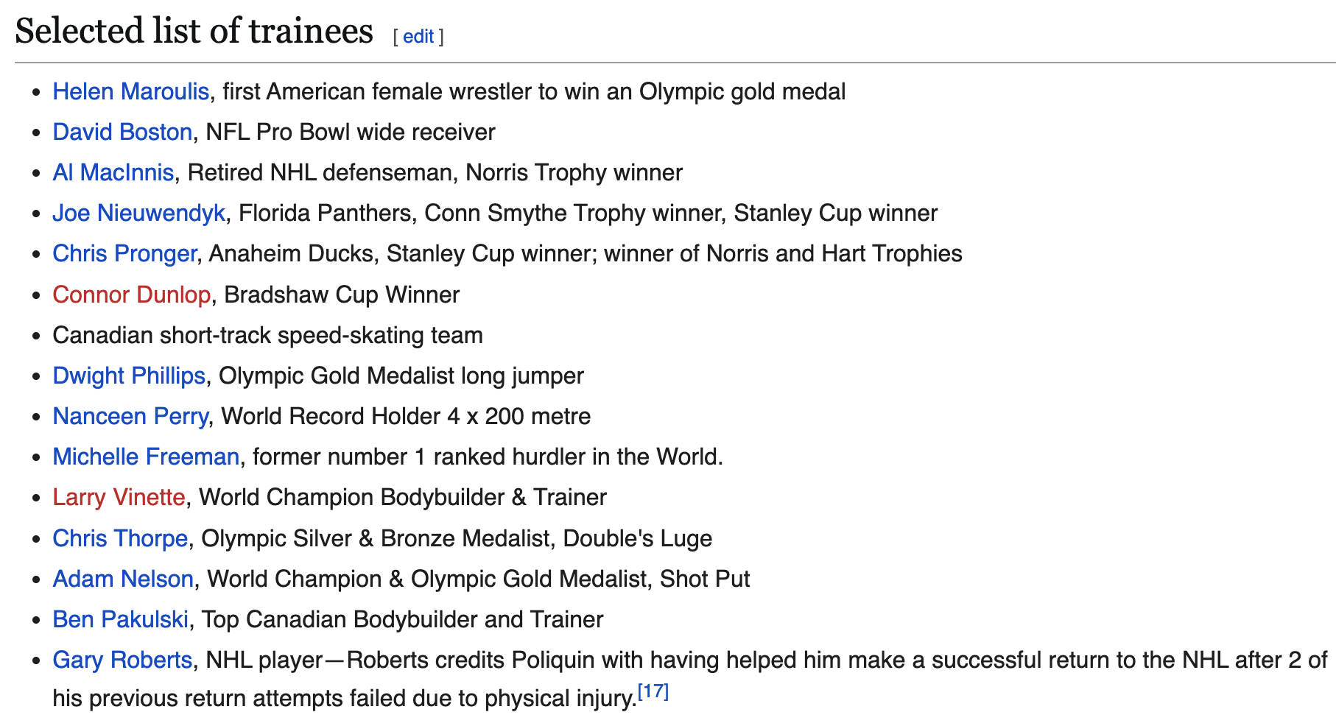Screen dimensions: 1336x726
Task: Open the Dwight Phillips link
Action: point(128,376)
